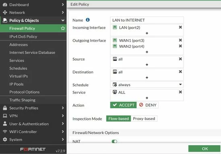Remove WAN2 (port4) with its X

180,46
